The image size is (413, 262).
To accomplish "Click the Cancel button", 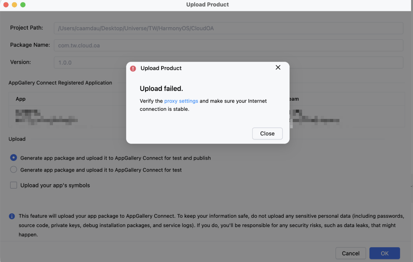I will click(x=350, y=253).
